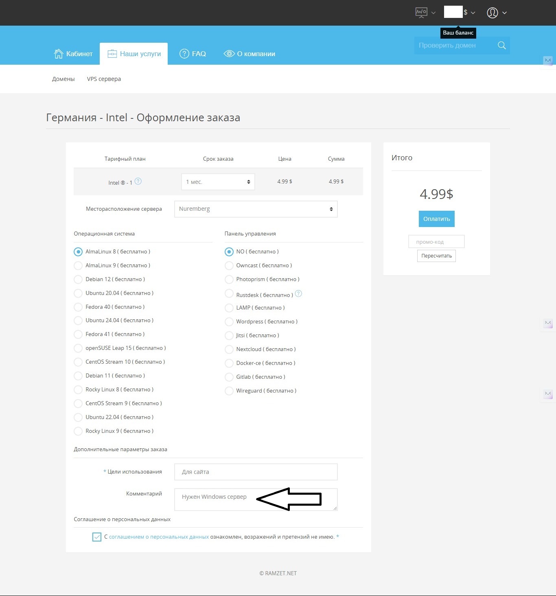Click the house icon beside Кабинет
The height and width of the screenshot is (596, 556).
click(59, 54)
